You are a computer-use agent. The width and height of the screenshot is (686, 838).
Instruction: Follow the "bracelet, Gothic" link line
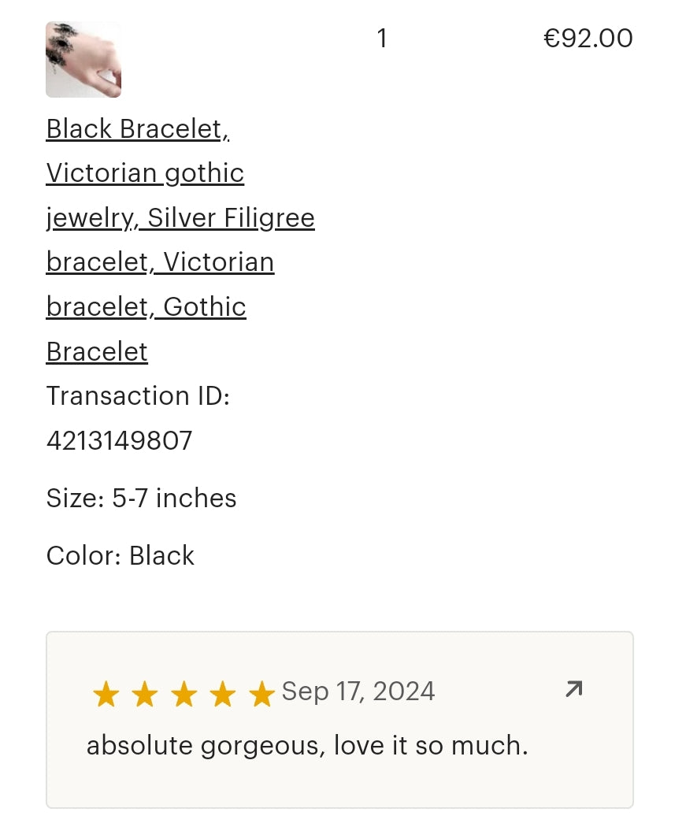coord(146,307)
